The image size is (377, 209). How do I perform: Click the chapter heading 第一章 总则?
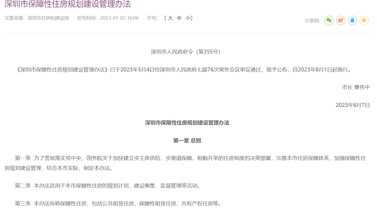[x=187, y=141]
